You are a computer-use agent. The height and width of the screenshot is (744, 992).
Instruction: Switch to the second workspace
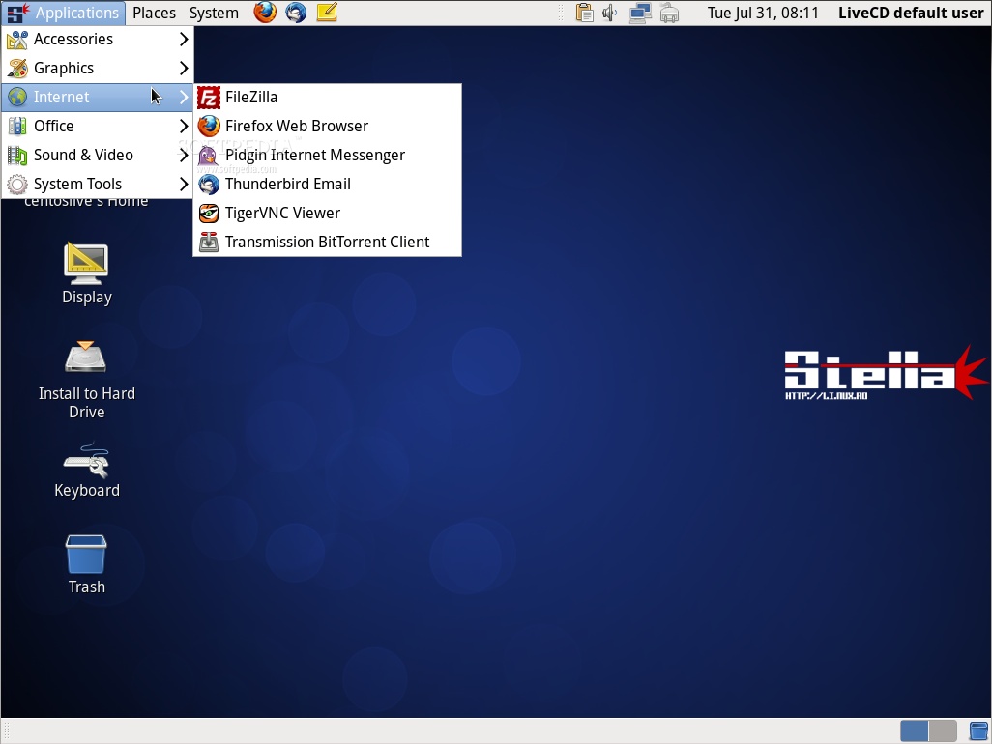coord(943,730)
